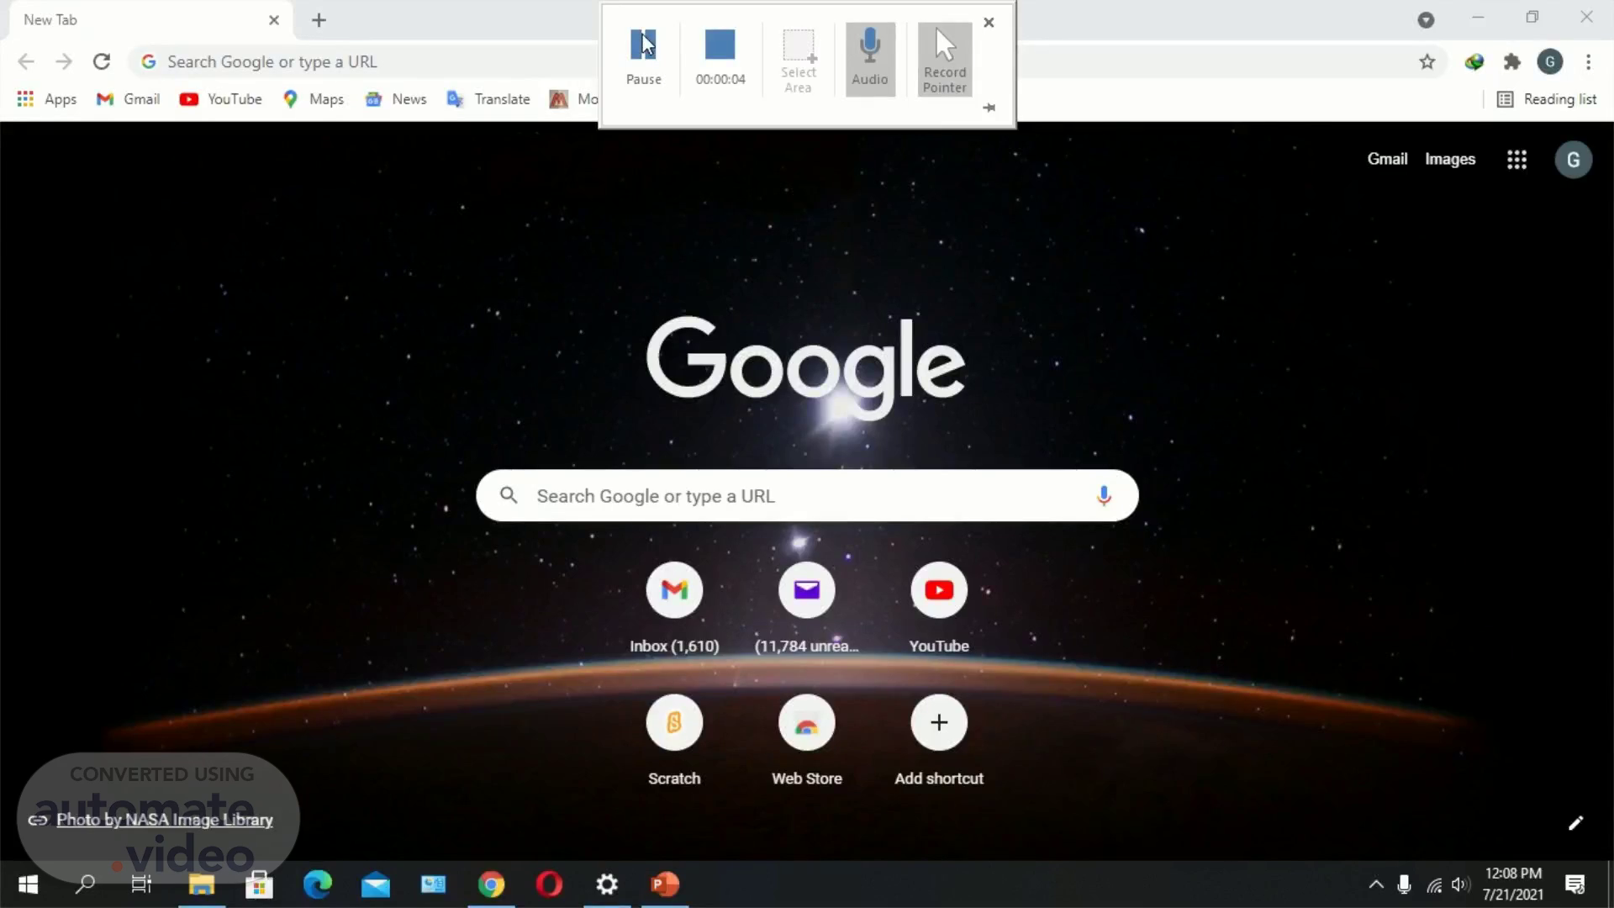Open the Mail app on the taskbar
Screen dimensions: 1614x908
[376, 884]
